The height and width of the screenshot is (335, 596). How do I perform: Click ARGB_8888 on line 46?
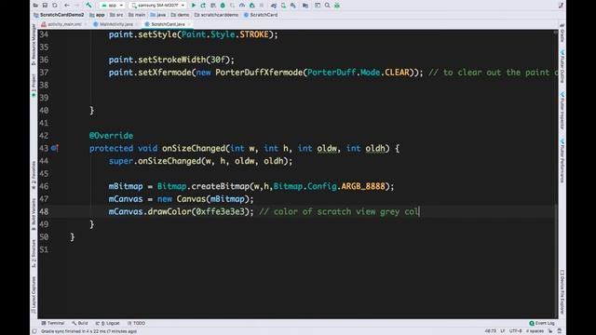pyautogui.click(x=363, y=186)
